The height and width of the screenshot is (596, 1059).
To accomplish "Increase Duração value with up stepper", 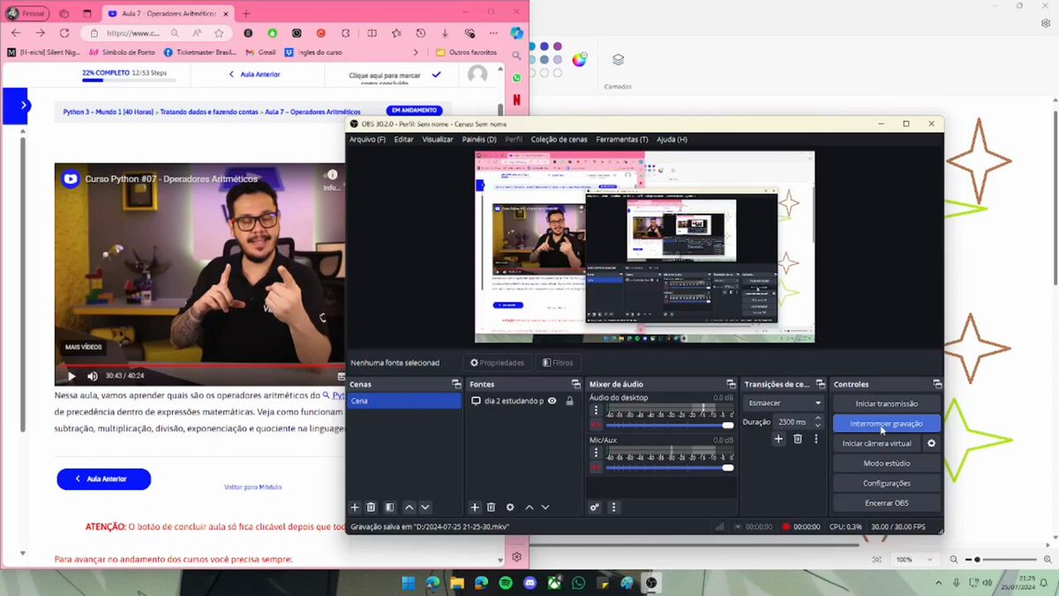I will pyautogui.click(x=818, y=419).
